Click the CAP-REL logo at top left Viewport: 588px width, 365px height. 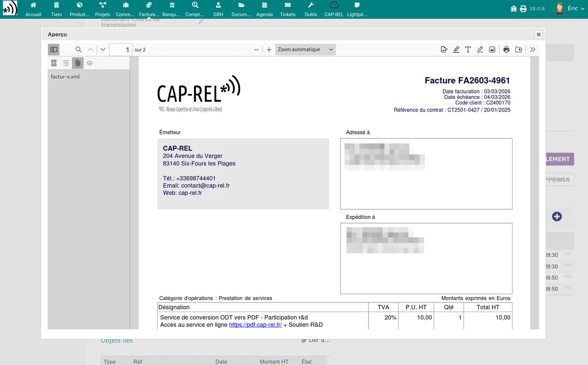[9, 9]
